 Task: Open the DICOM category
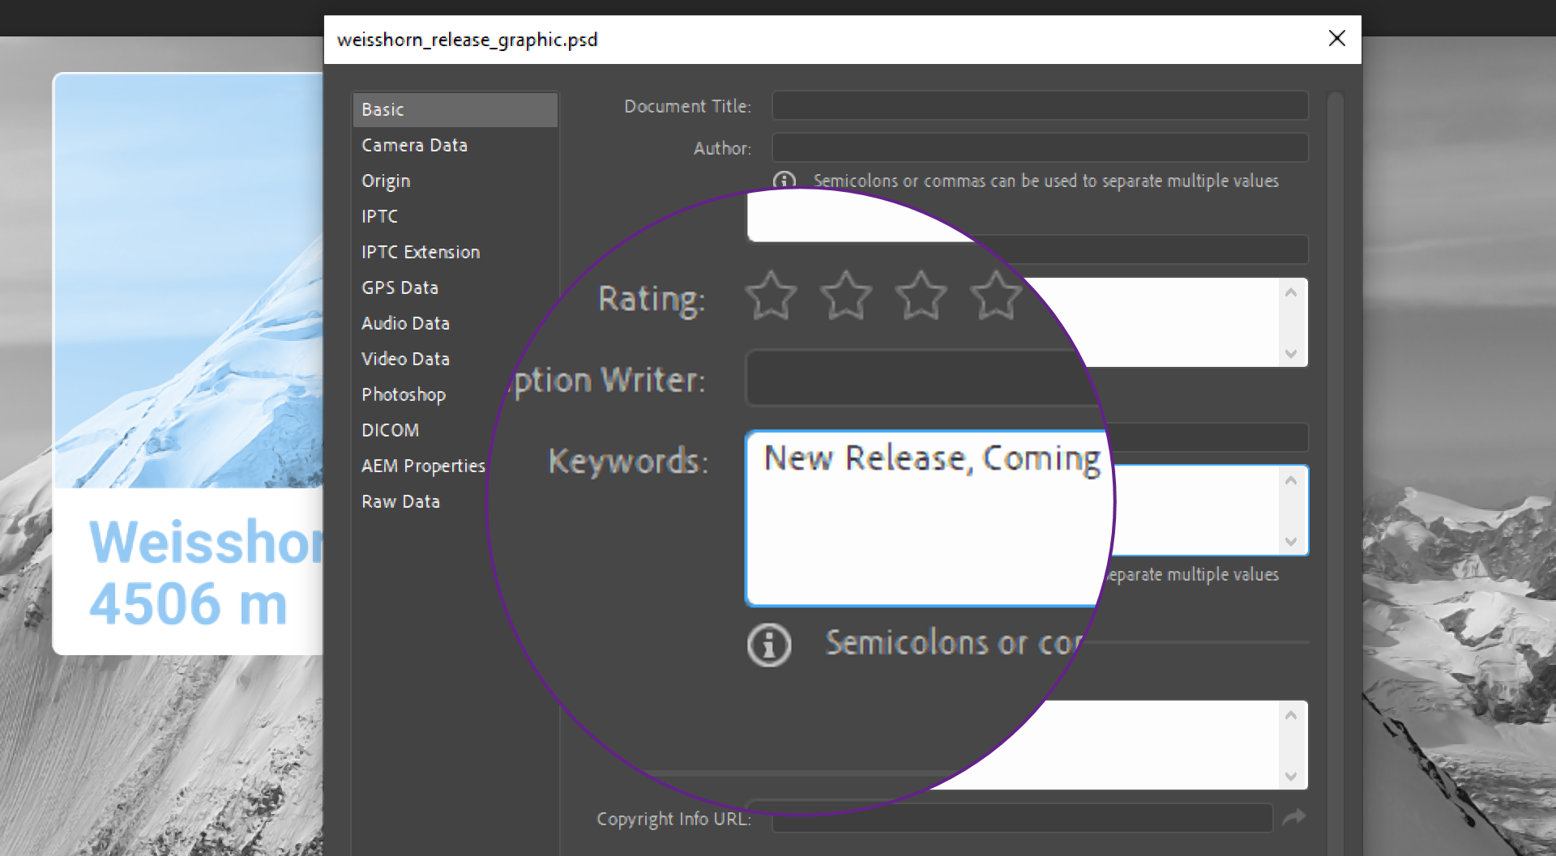pyautogui.click(x=390, y=430)
